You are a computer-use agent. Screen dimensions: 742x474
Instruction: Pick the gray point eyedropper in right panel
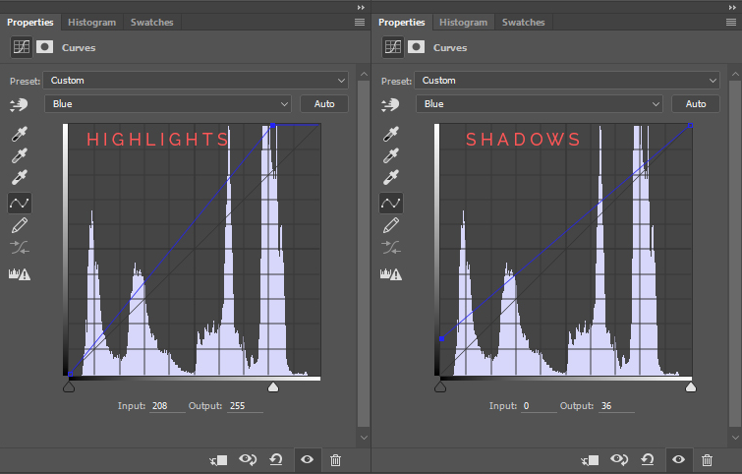390,155
